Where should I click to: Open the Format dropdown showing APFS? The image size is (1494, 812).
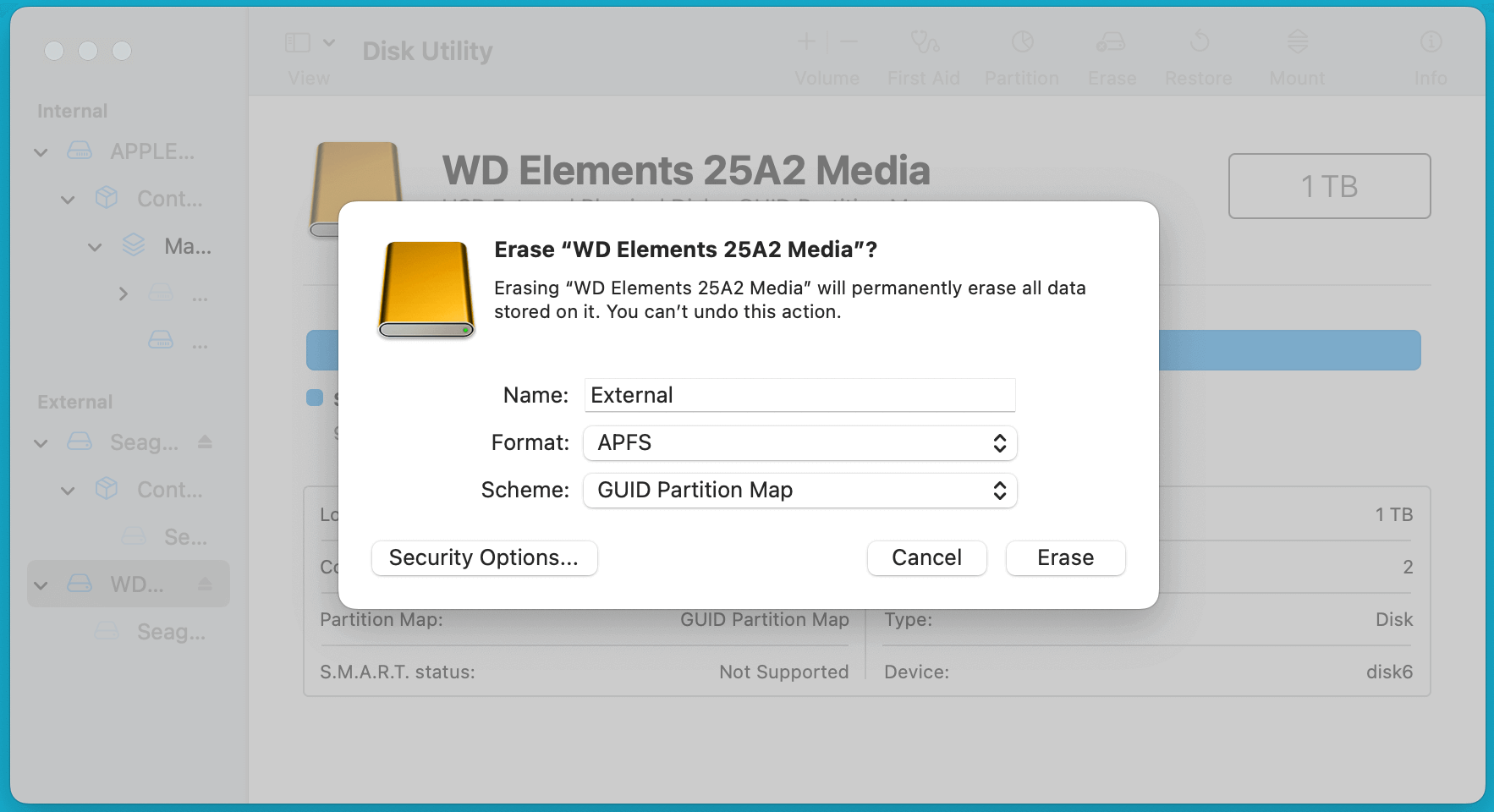(x=799, y=442)
